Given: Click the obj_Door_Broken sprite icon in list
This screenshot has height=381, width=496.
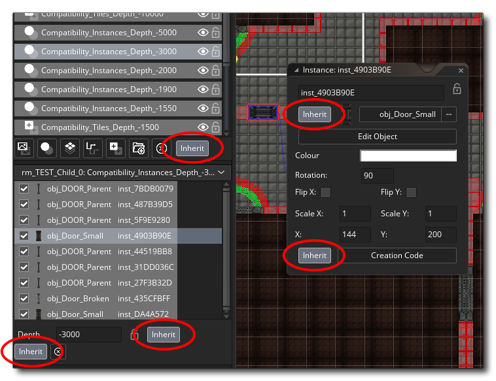Looking at the screenshot, I should pyautogui.click(x=39, y=299).
